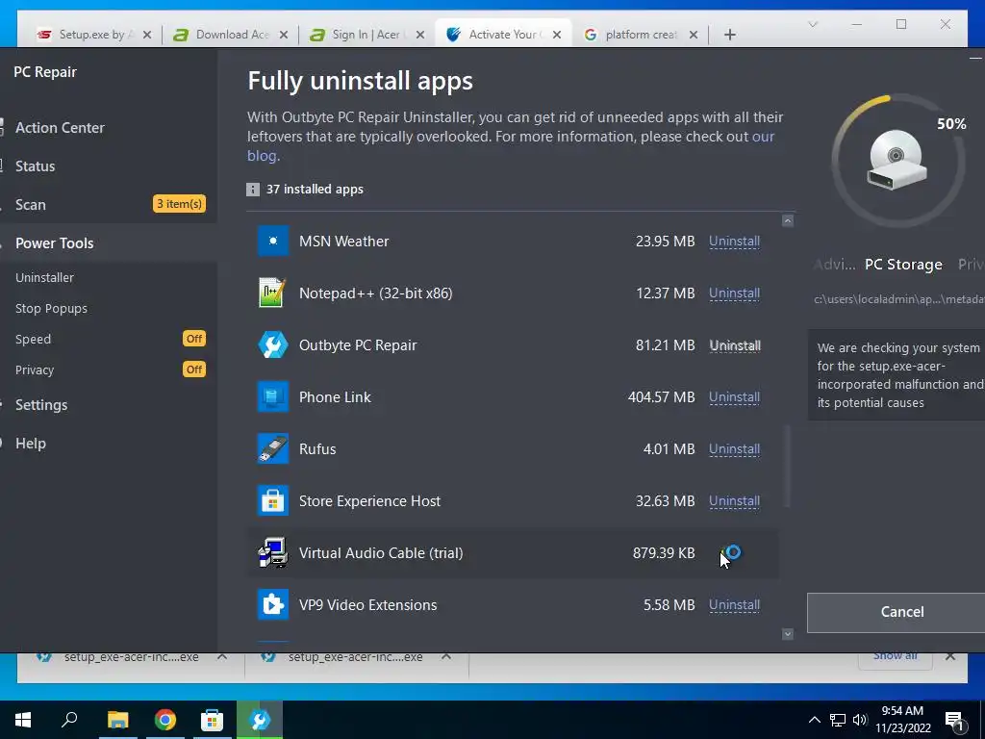Click the network tray icon
Viewport: 985px width, 739px height.
click(838, 720)
